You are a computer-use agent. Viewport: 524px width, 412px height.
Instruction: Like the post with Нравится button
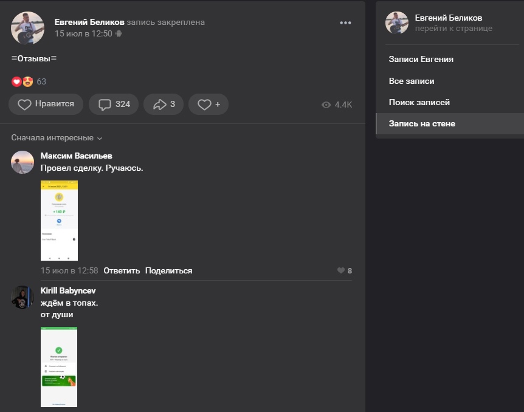46,105
